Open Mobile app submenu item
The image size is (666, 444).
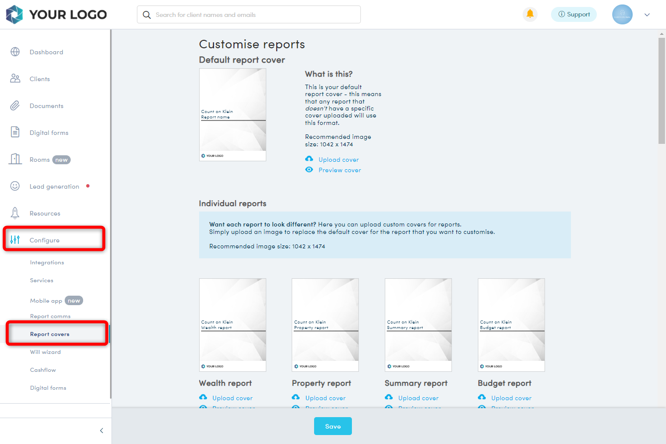[x=46, y=301]
